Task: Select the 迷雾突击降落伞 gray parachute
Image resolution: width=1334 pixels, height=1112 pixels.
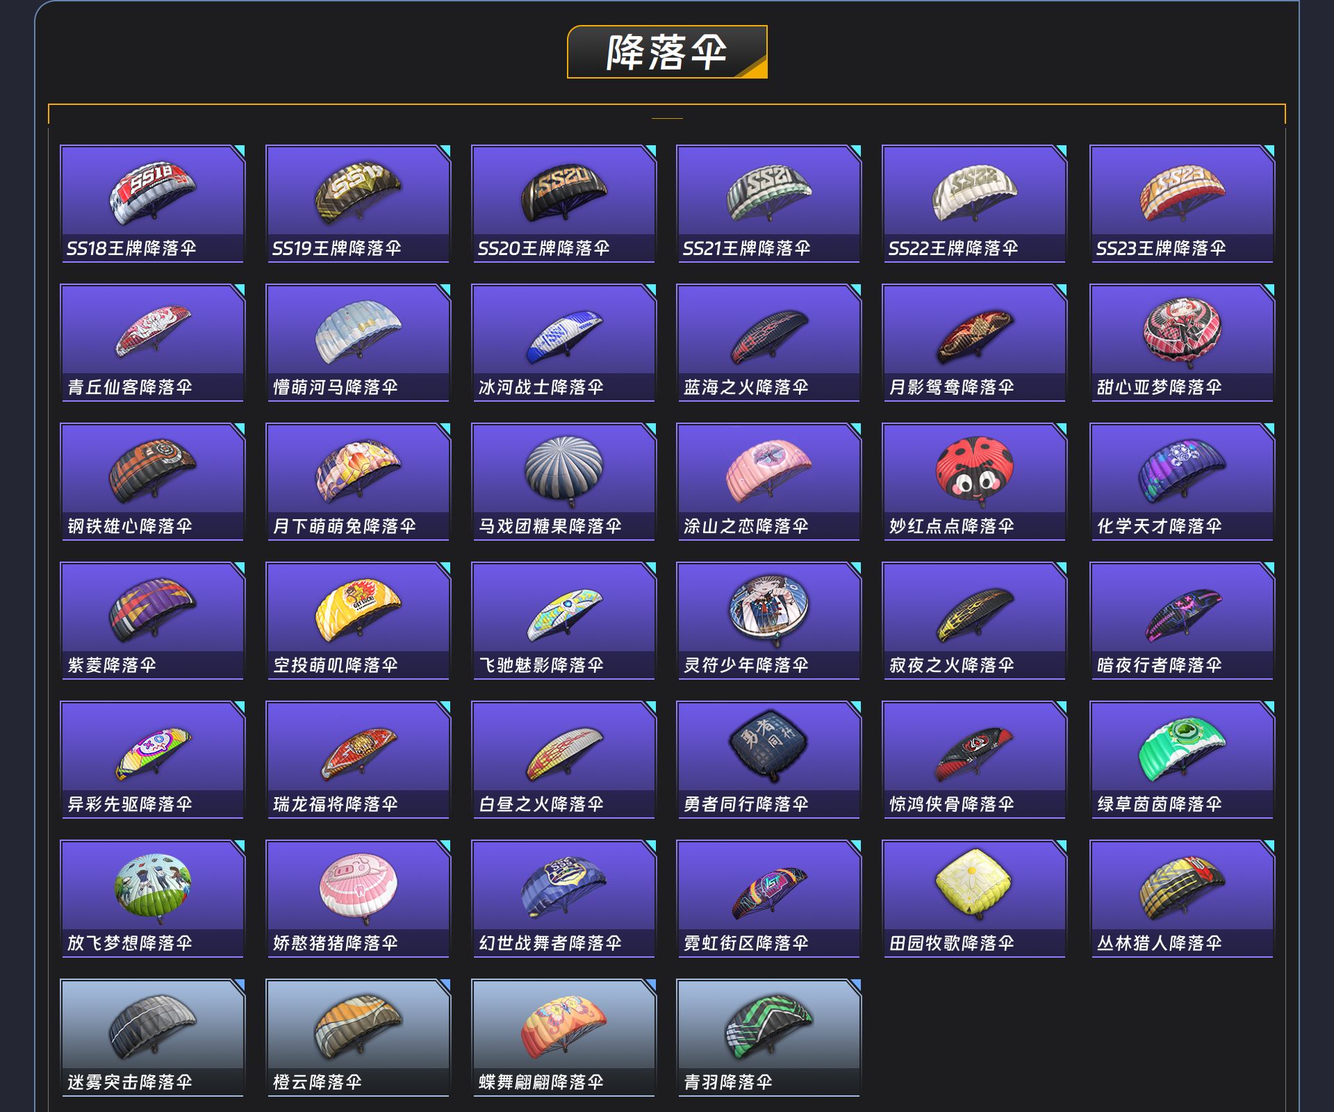Action: (152, 1027)
